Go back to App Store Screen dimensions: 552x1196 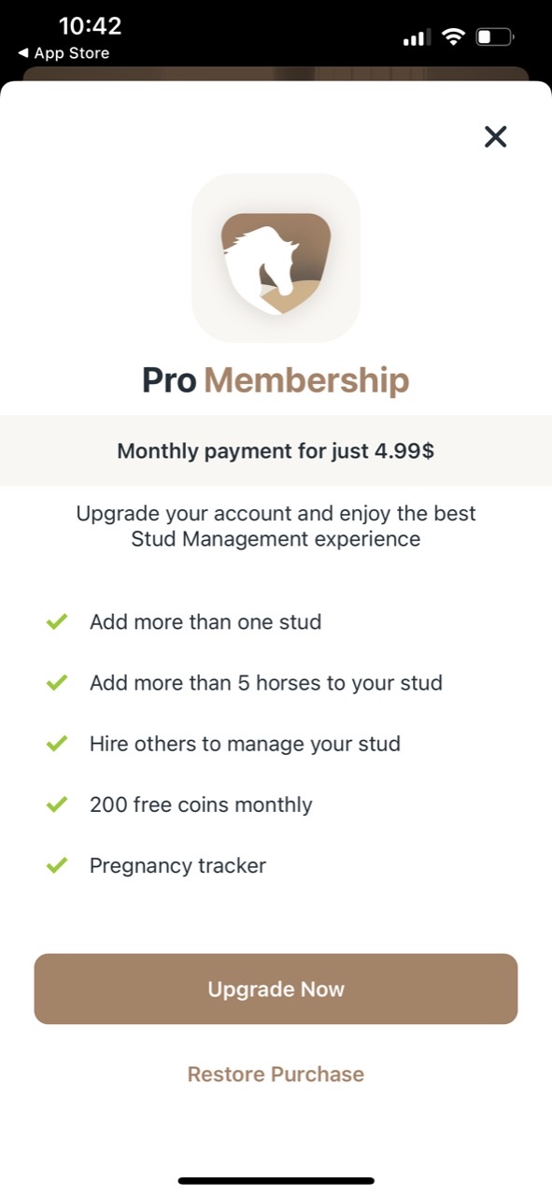(x=64, y=53)
